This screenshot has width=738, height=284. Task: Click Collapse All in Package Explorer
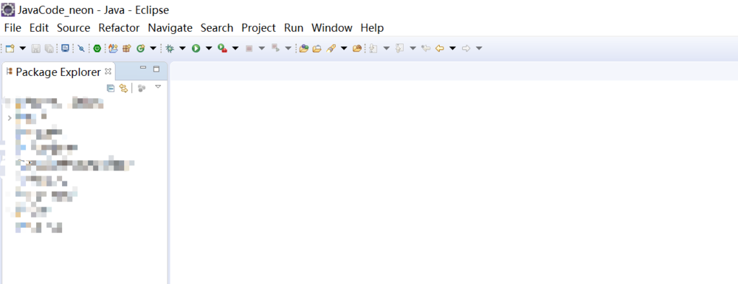[x=111, y=88]
